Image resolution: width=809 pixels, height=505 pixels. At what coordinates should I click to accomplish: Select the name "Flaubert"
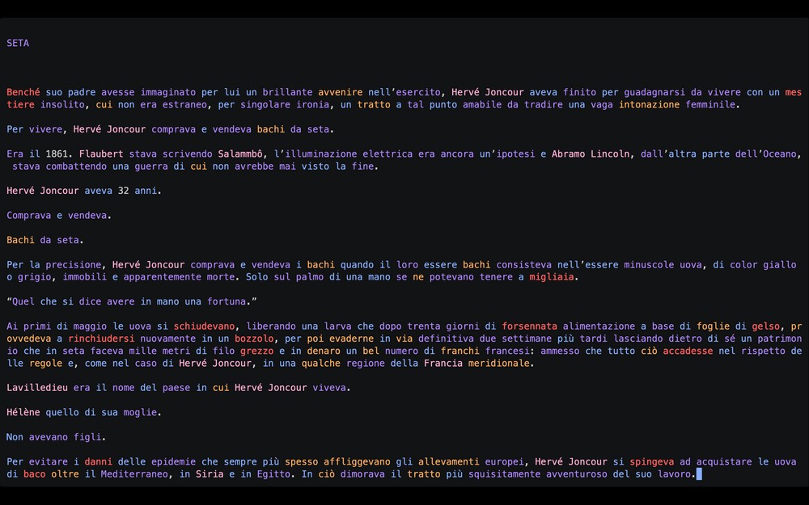[101, 154]
